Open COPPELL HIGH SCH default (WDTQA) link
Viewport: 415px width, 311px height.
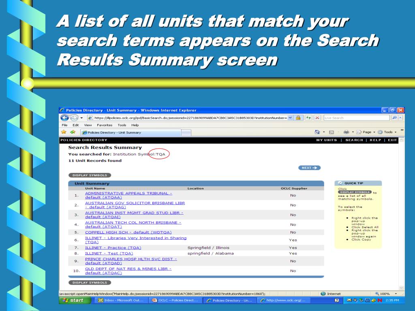click(x=128, y=232)
